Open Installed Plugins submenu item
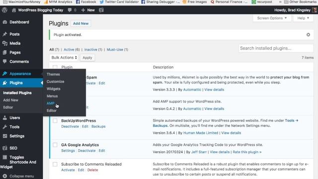This screenshot has height=179, width=318. tap(17, 93)
